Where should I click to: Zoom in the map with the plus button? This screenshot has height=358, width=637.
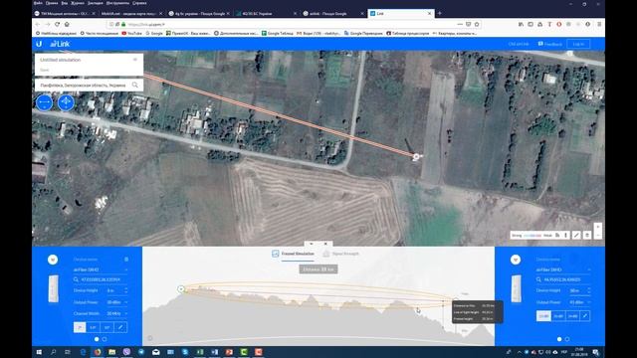(597, 227)
